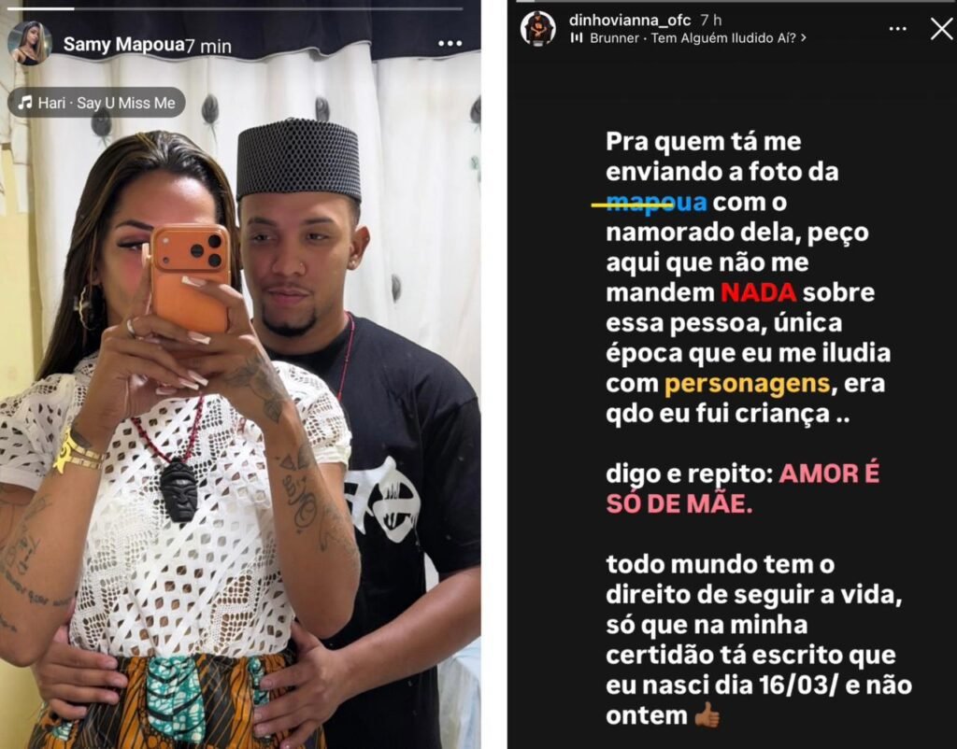Open the Brunner Tem Alguém Iludido Aí track

click(693, 37)
